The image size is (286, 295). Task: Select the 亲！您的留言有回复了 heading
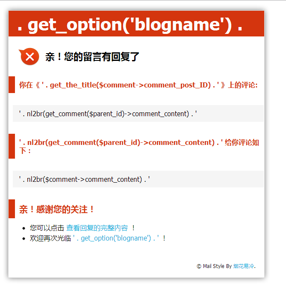92,57
